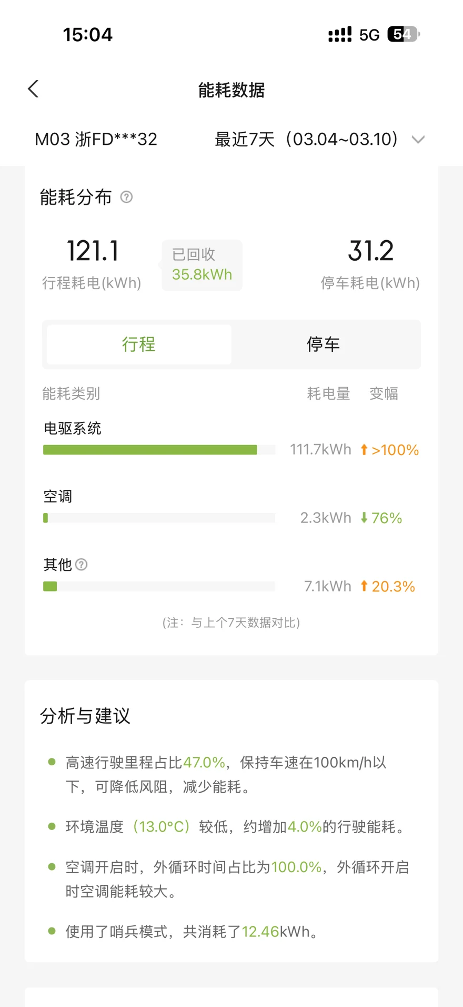Expand the date range dropdown chevron
Image resolution: width=463 pixels, height=1007 pixels.
point(418,140)
